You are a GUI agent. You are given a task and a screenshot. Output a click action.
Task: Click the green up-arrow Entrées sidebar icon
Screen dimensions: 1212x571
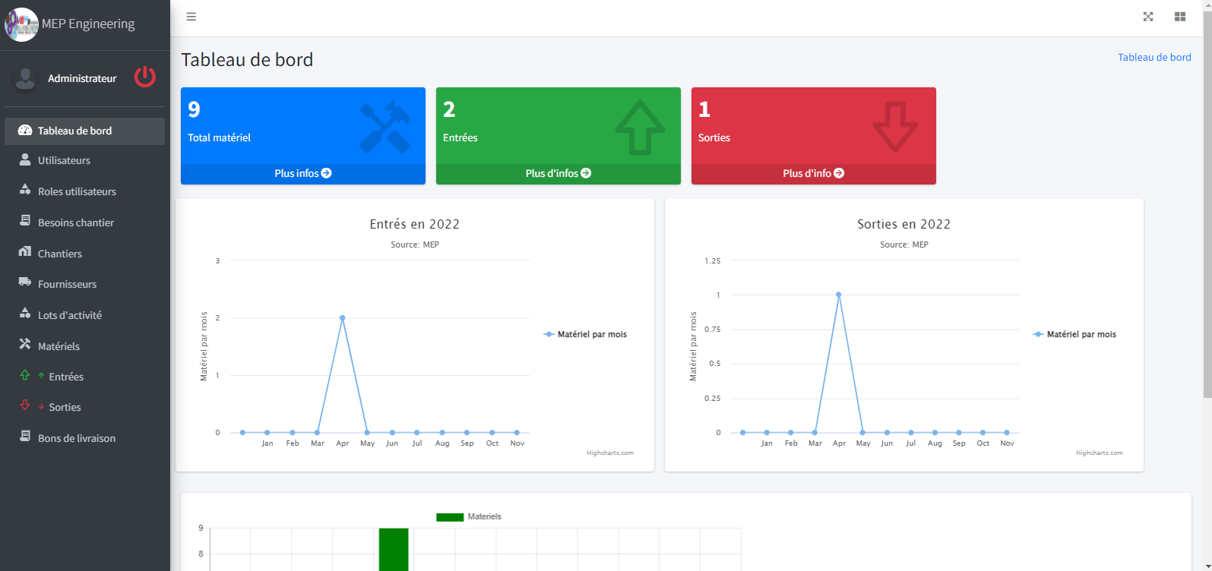25,375
